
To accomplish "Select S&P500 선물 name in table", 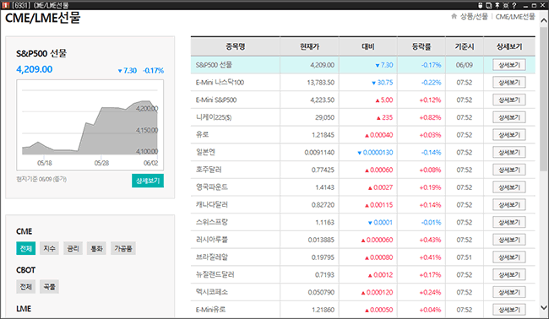I will tap(214, 65).
